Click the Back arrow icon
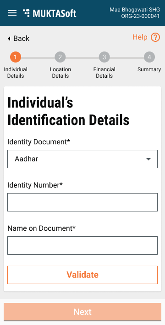 point(9,39)
